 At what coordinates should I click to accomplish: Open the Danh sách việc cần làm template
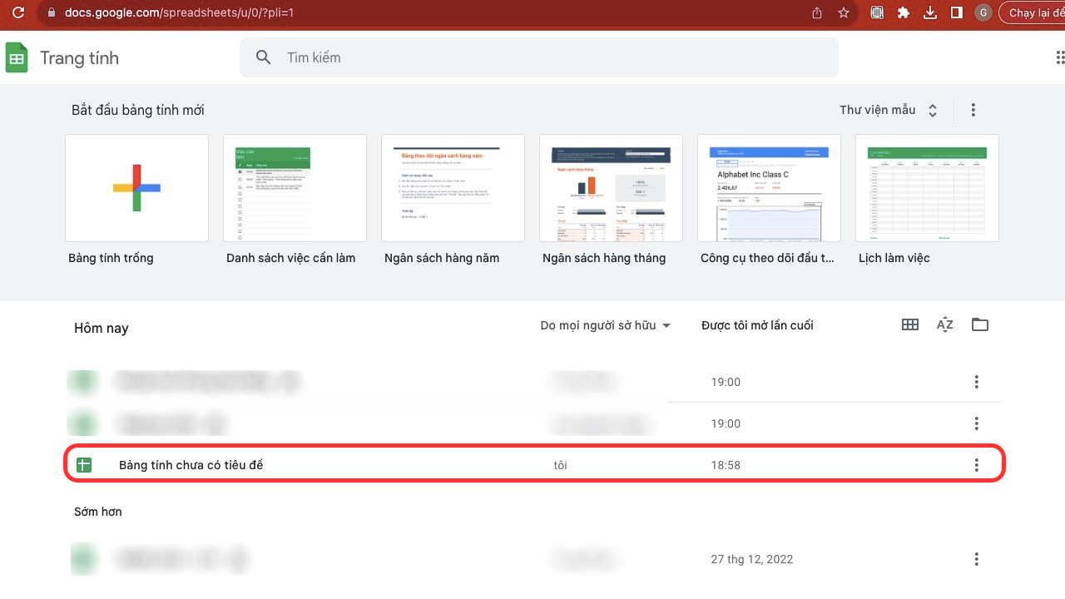(x=295, y=188)
